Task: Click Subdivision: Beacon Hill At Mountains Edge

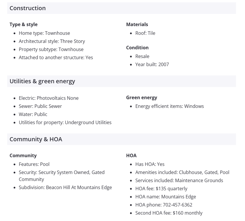Action: [65, 187]
